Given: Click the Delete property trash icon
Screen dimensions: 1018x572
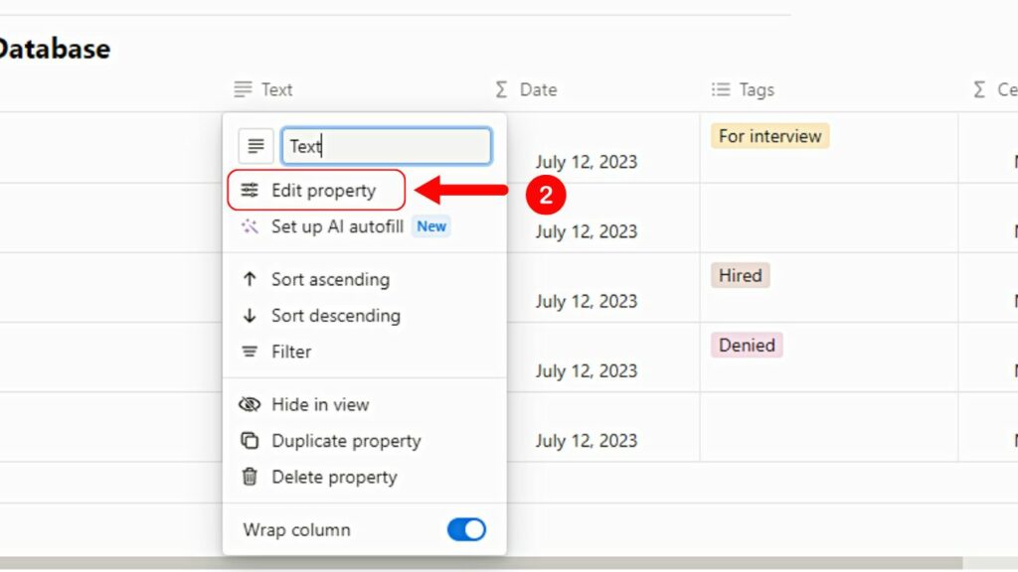Looking at the screenshot, I should [250, 477].
